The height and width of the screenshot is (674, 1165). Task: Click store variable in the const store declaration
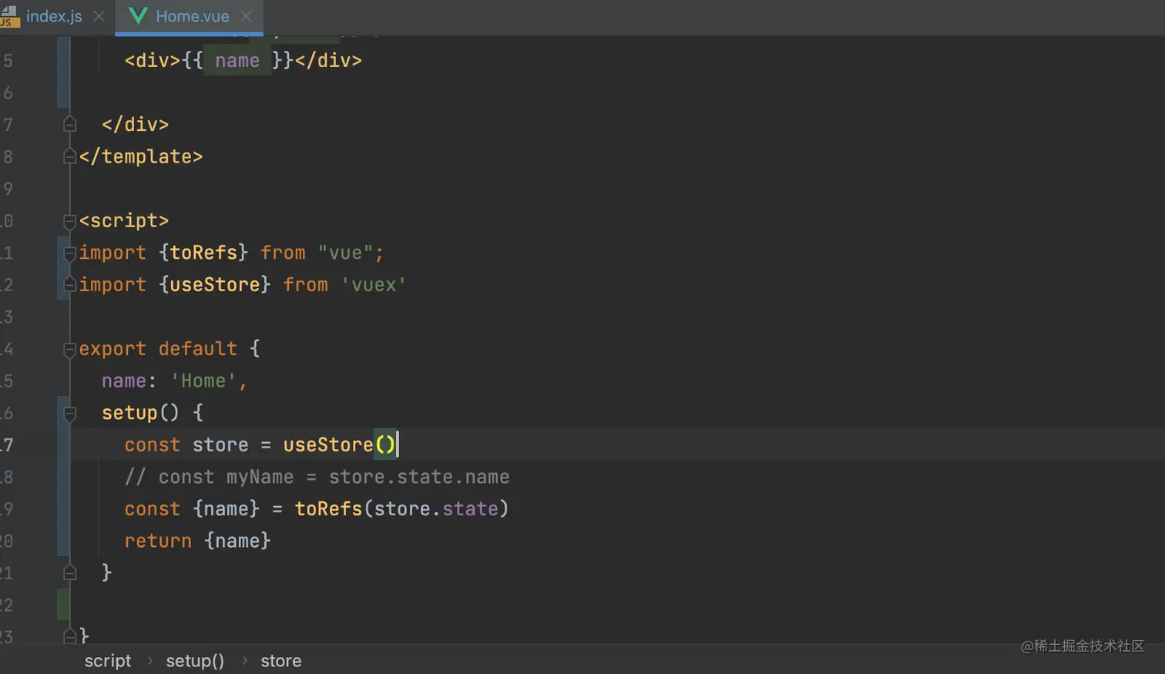click(220, 445)
